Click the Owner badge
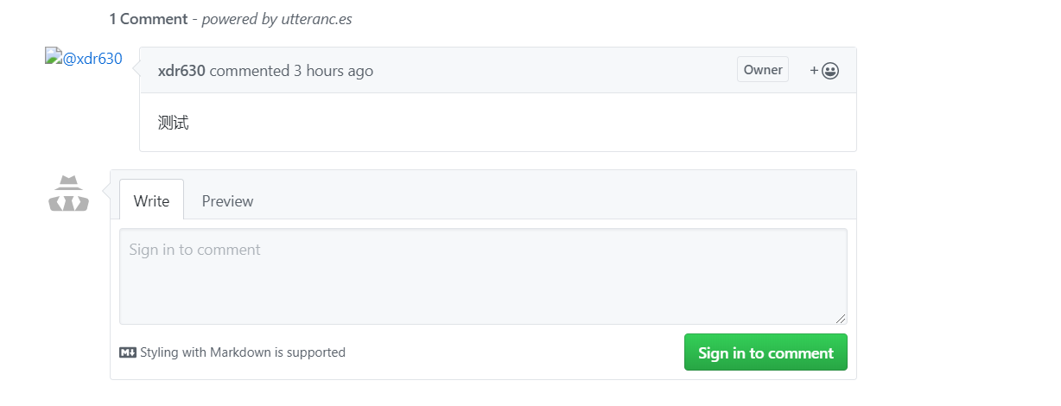 coord(763,70)
